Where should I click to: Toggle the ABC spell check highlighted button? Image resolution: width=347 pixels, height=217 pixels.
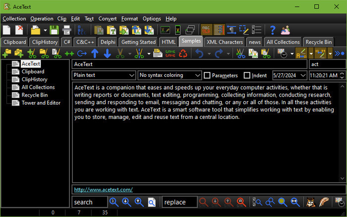[x=206, y=30]
